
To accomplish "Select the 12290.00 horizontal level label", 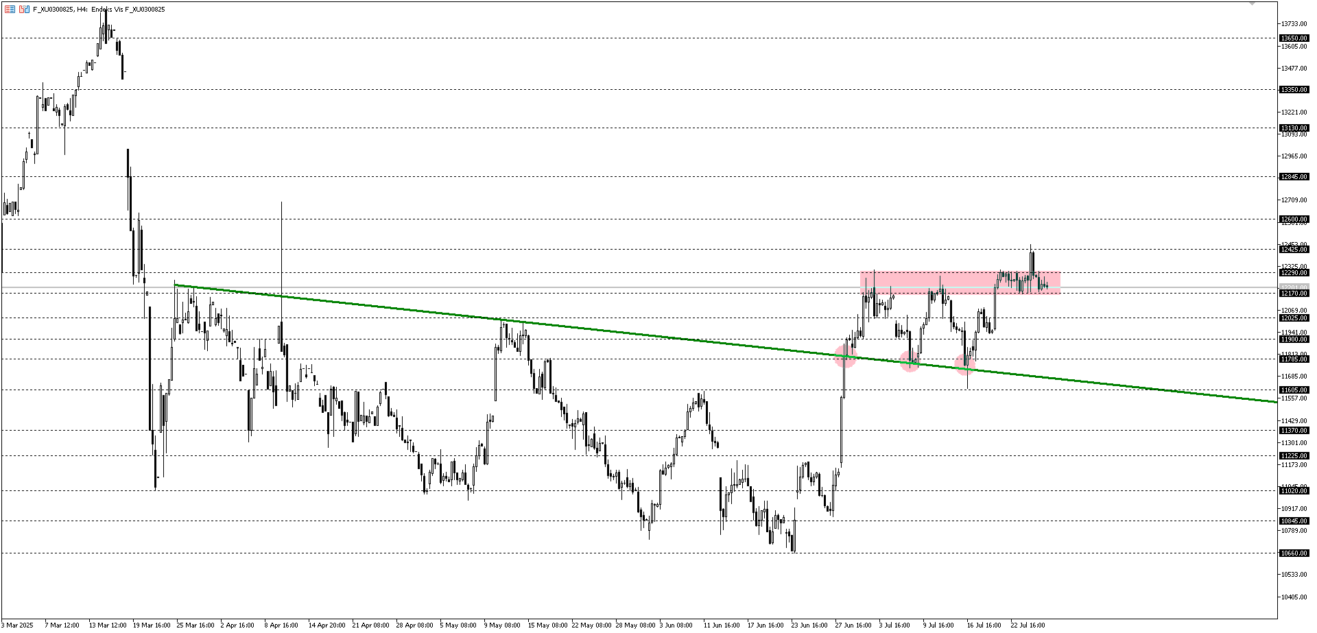I will (1294, 272).
